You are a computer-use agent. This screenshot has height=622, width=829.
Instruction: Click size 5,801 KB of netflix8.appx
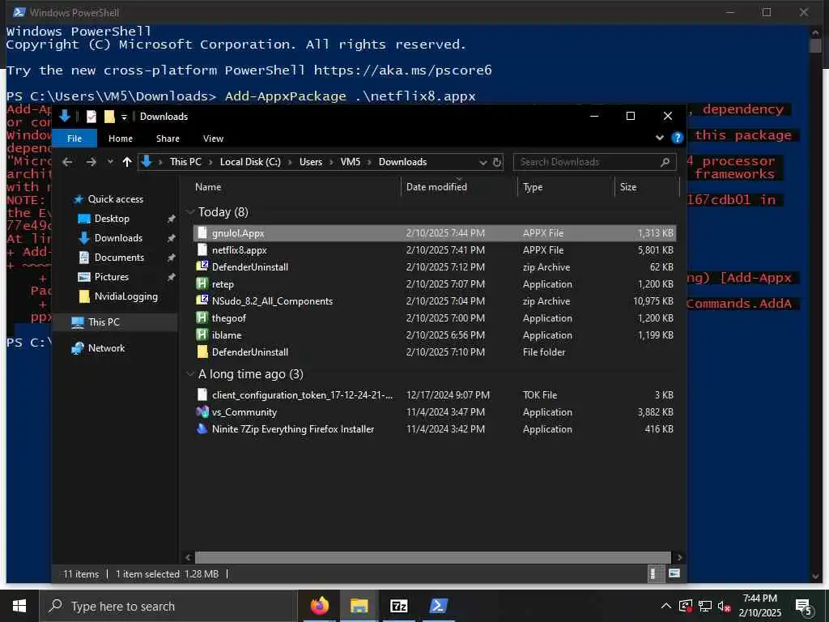point(655,250)
